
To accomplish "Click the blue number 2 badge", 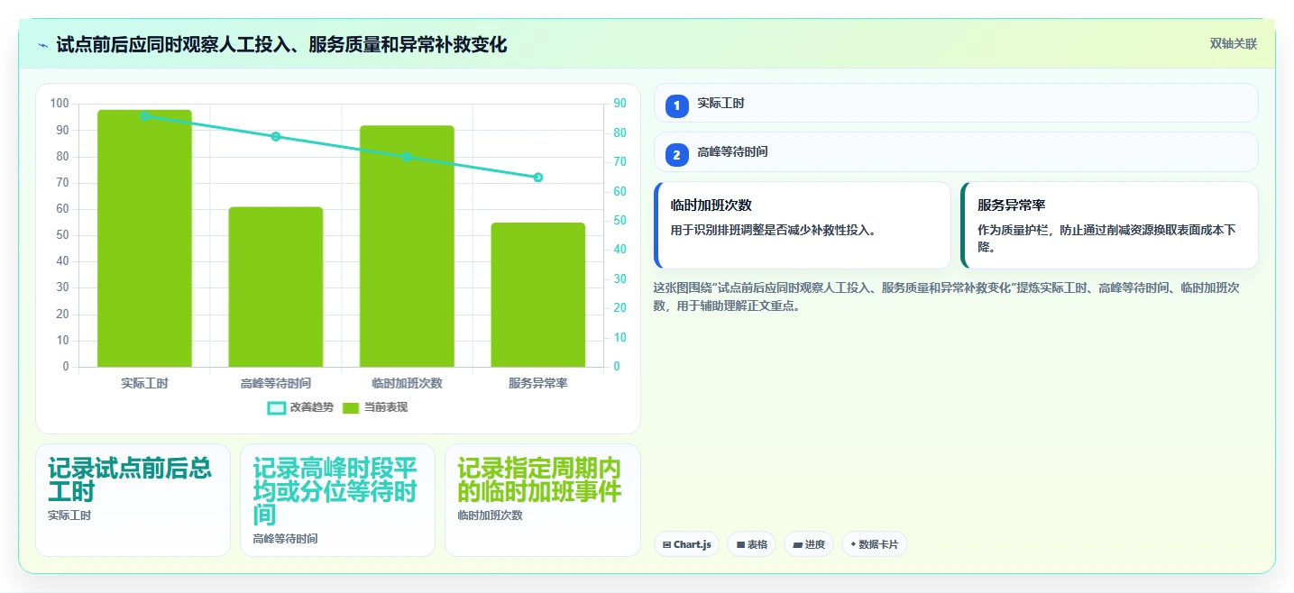I will (x=677, y=155).
